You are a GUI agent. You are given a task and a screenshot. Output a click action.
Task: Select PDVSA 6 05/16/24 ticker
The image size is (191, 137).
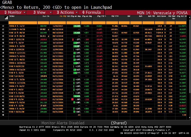tap(17, 70)
